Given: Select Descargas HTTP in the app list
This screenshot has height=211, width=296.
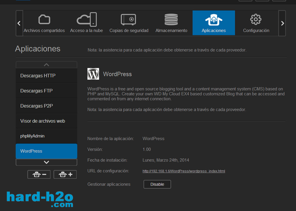Looking at the screenshot, I should 46,76.
